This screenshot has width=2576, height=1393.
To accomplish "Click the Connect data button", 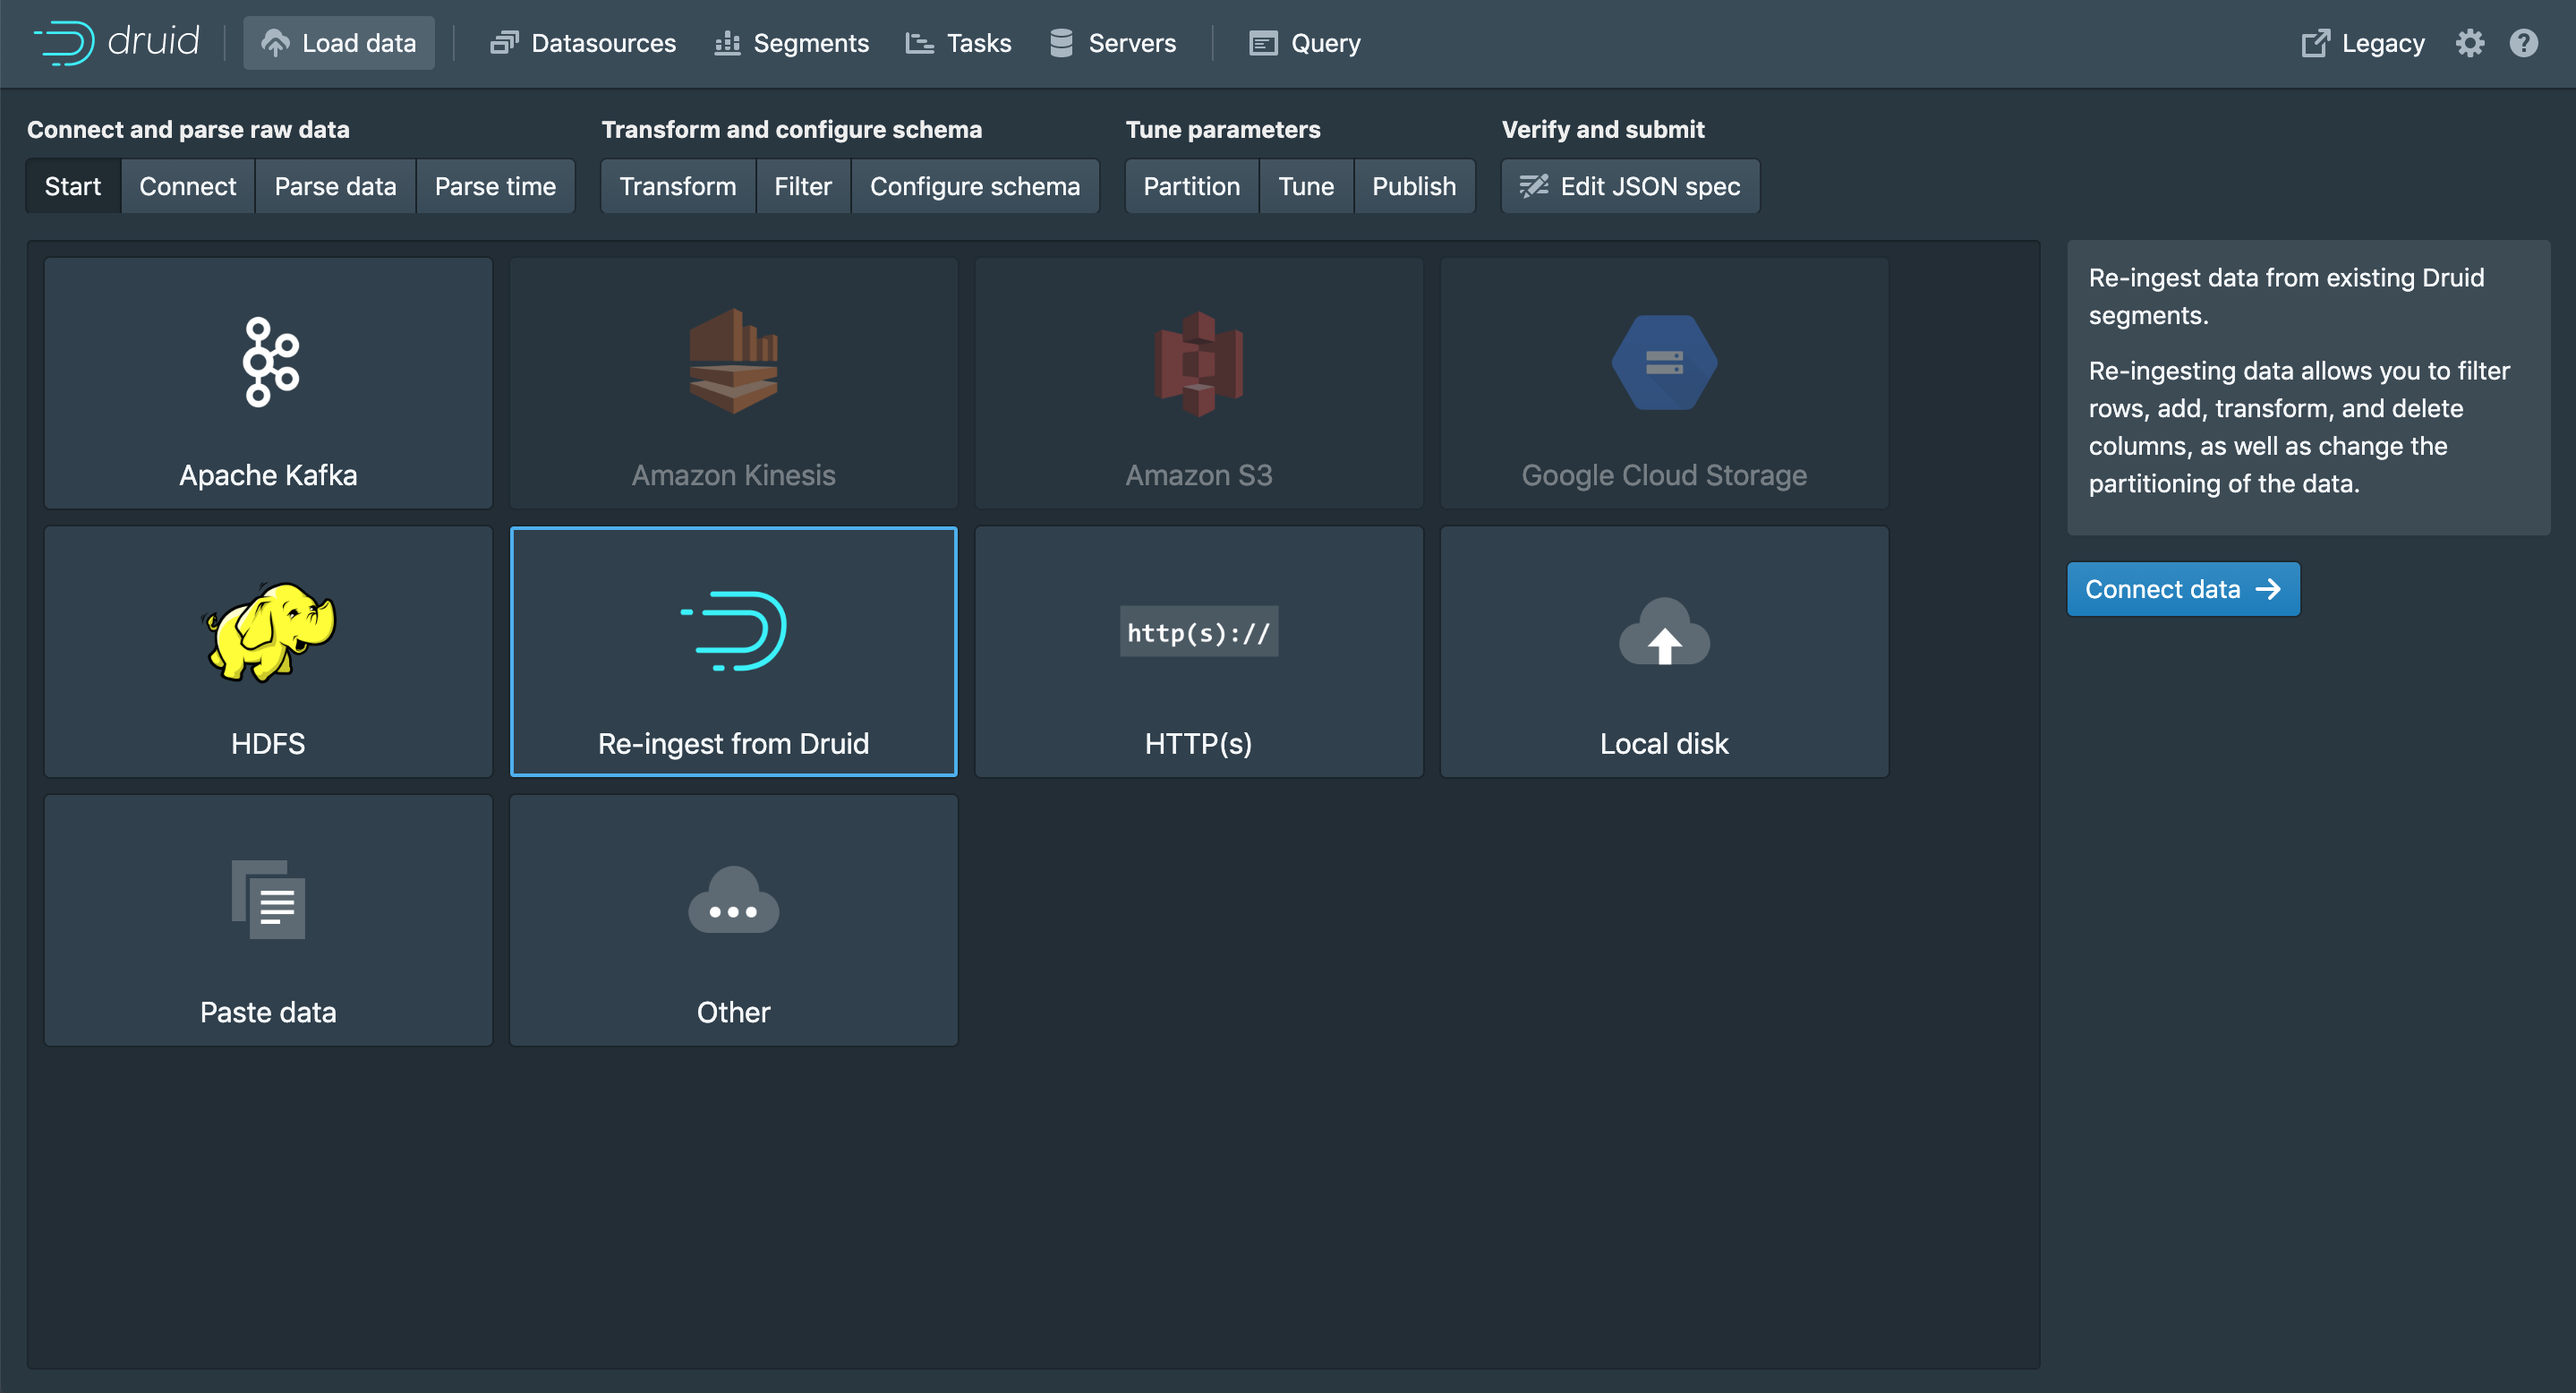I will click(x=2182, y=589).
